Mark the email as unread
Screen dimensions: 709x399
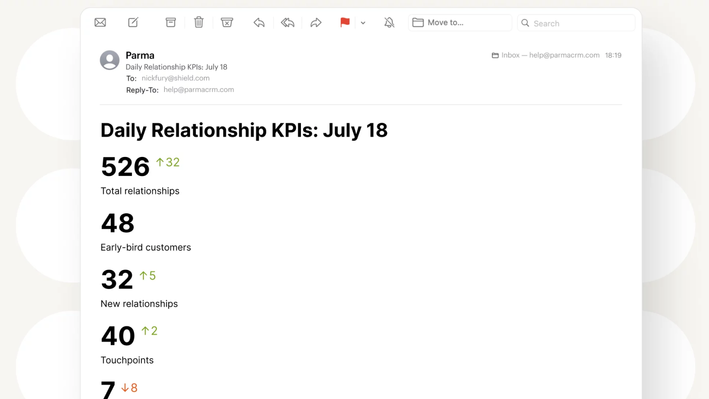point(100,22)
